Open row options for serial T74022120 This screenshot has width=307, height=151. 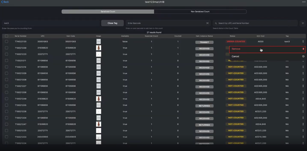click(x=303, y=41)
